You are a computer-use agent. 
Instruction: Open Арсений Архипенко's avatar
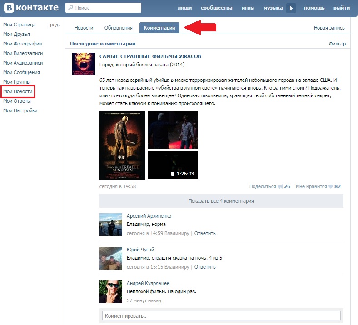[111, 225]
